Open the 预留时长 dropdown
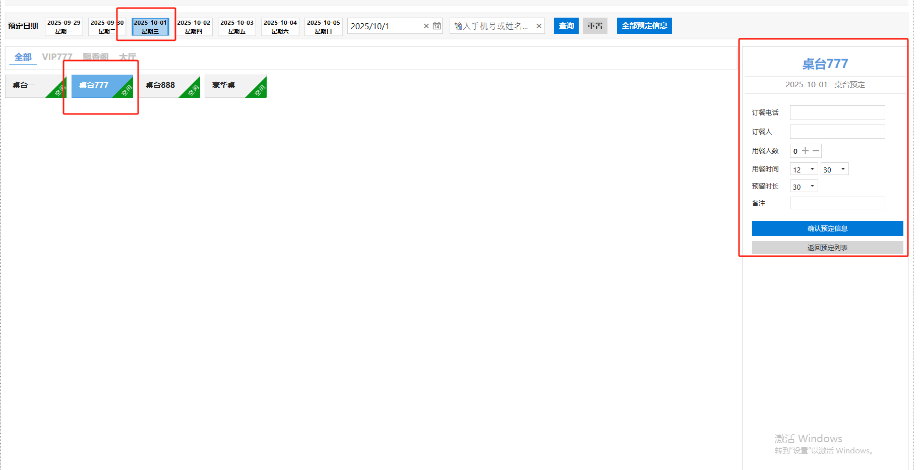The image size is (920, 470). tap(804, 187)
